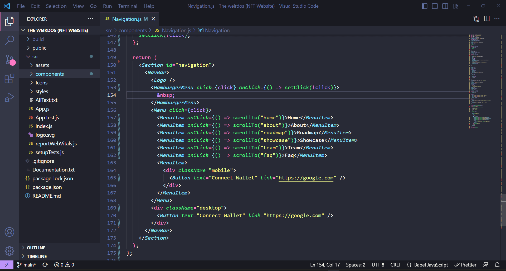Toggle the Secondary Side Bar

pyautogui.click(x=445, y=6)
